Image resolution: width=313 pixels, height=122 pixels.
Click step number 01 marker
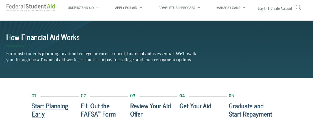pyautogui.click(x=34, y=96)
